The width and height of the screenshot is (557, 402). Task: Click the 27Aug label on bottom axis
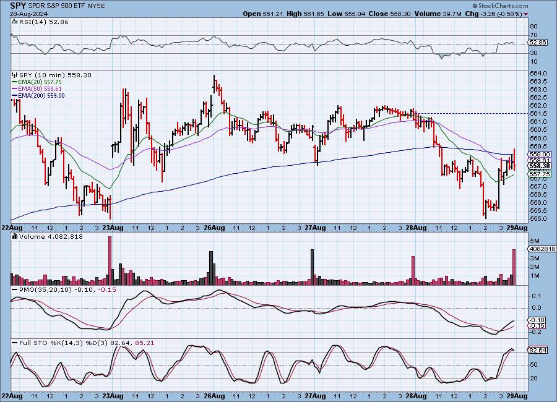[315, 396]
